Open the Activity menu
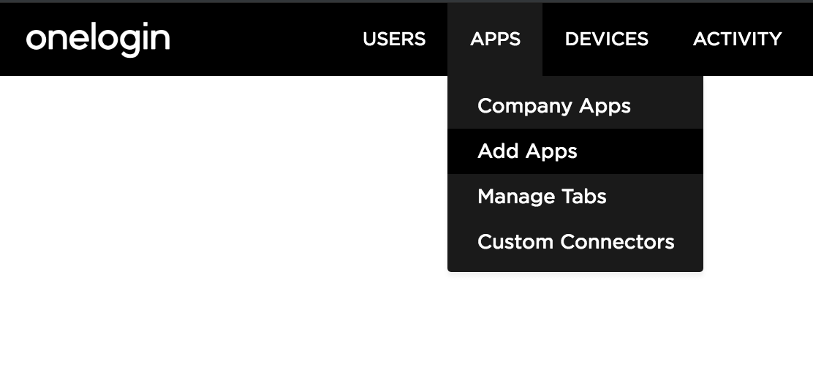Viewport: 813px width, 389px height. tap(737, 39)
